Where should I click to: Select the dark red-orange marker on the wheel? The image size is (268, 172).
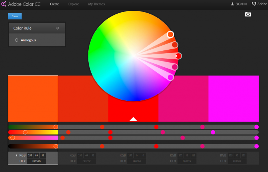coord(175,45)
